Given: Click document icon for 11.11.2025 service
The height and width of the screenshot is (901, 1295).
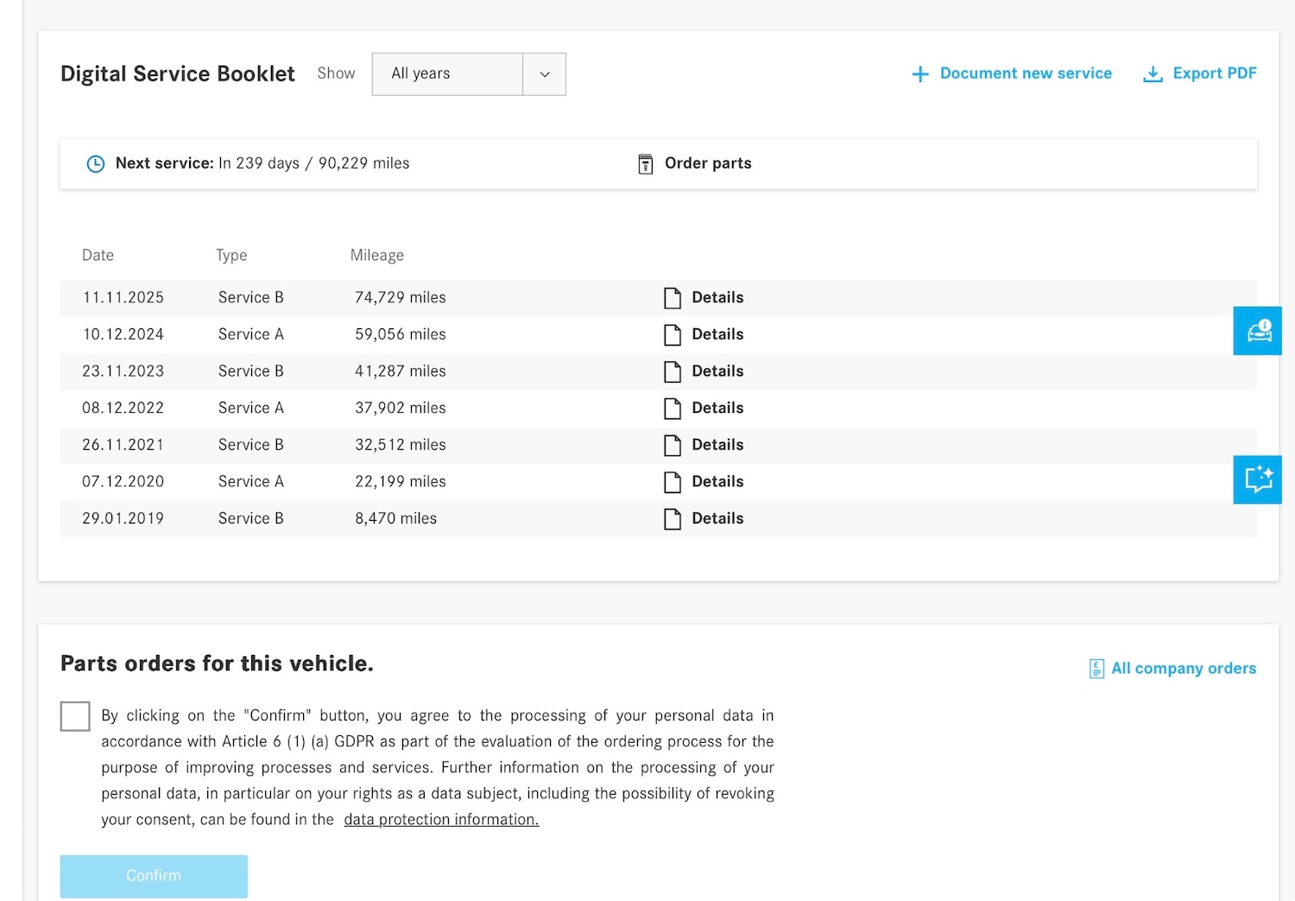Looking at the screenshot, I should (x=673, y=298).
